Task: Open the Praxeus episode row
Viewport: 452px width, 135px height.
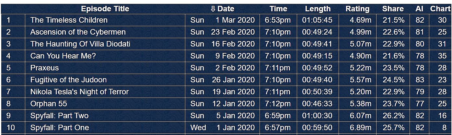Action: [44, 68]
